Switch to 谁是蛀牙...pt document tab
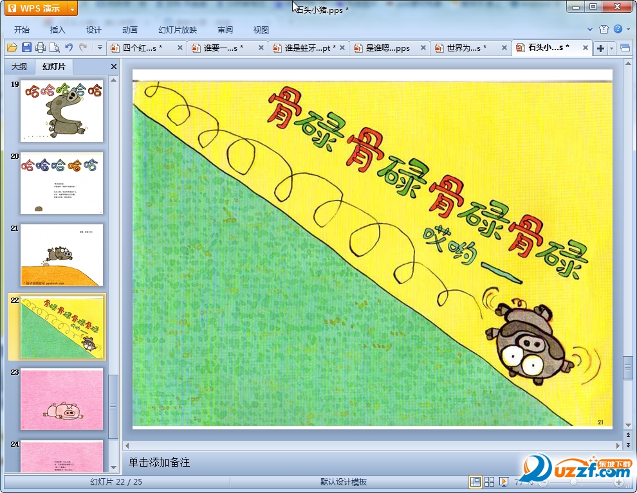Viewport: 637px width, 493px height. coord(304,48)
